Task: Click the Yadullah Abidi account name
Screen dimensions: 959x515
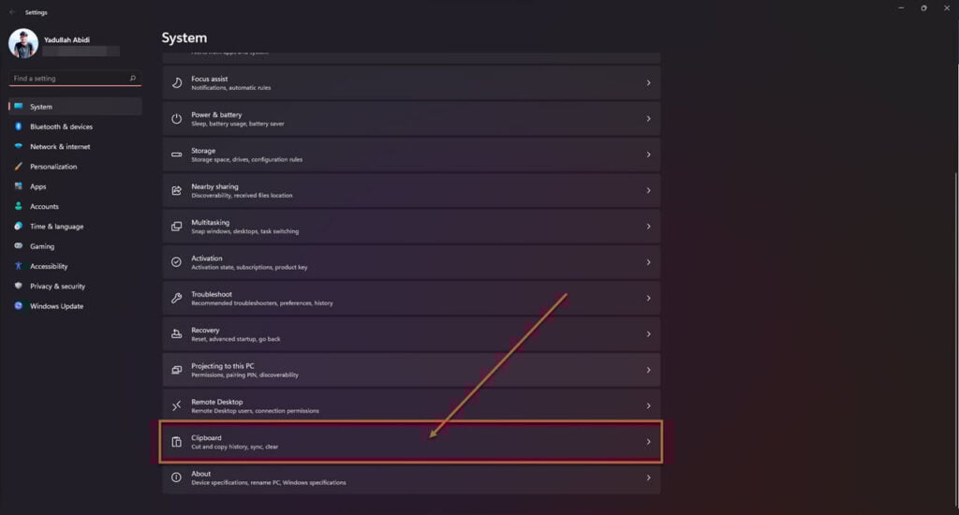Action: click(x=66, y=39)
